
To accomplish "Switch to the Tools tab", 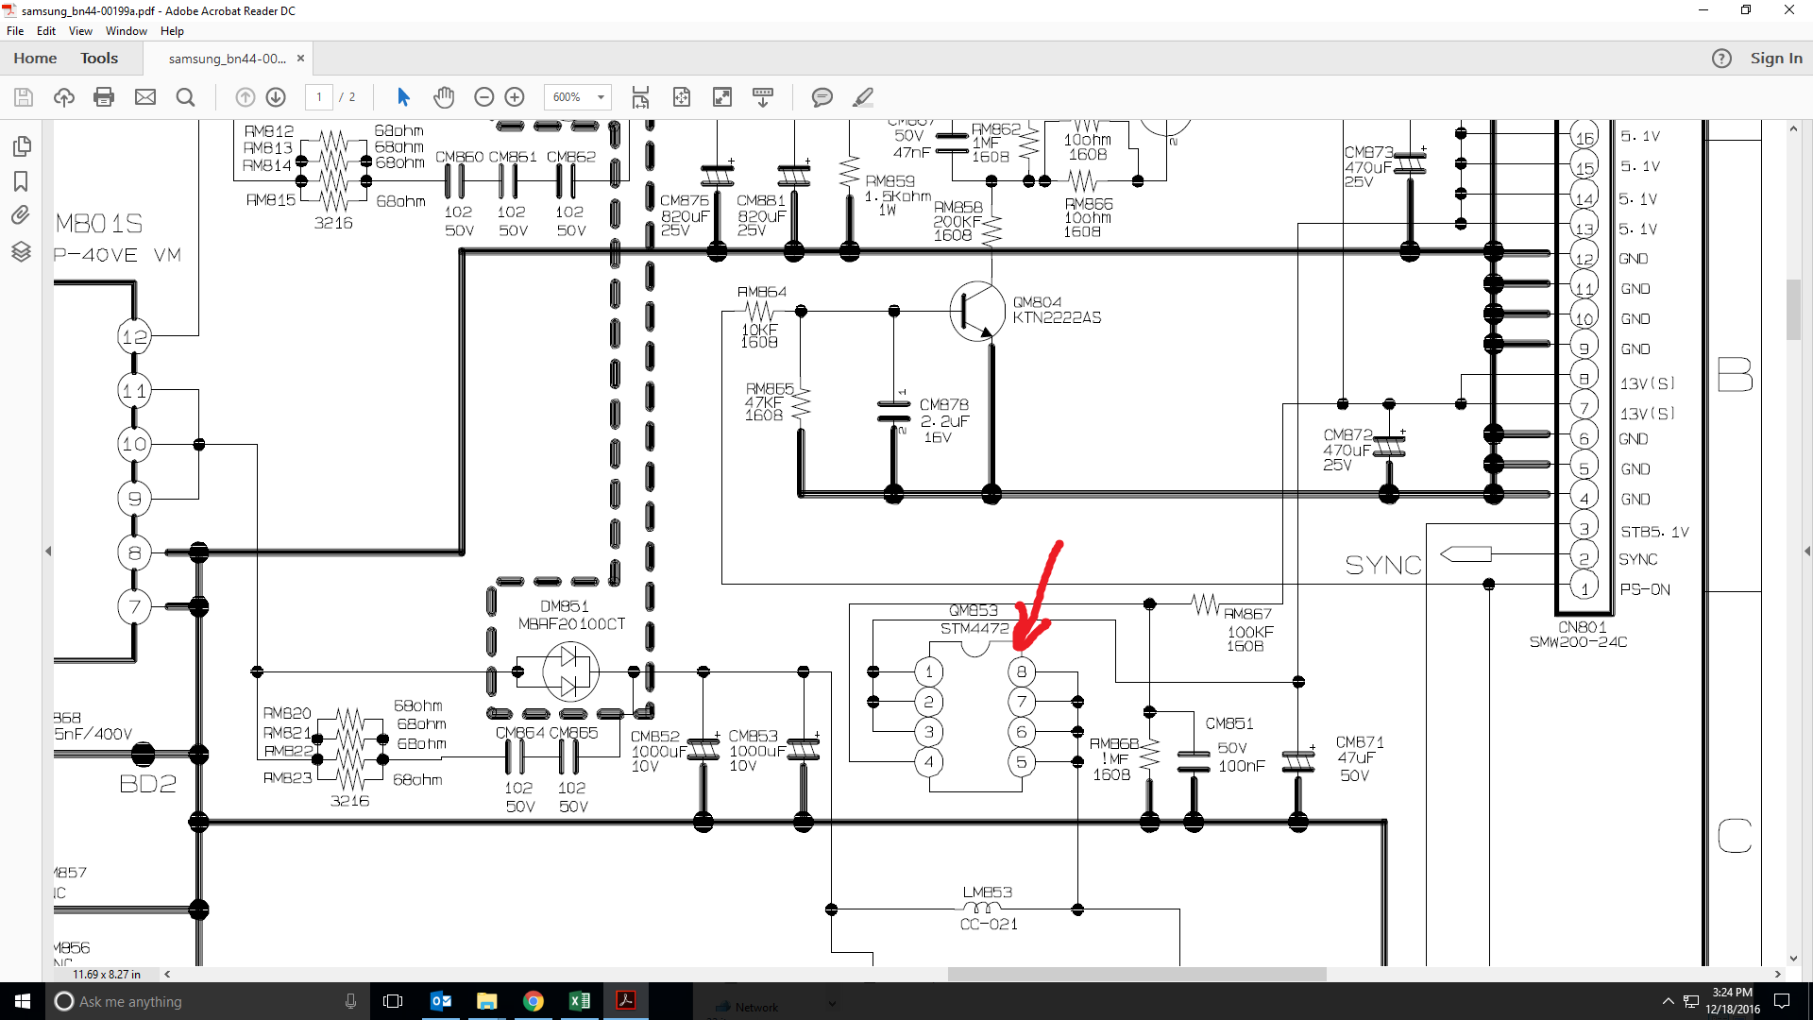I will (x=99, y=59).
